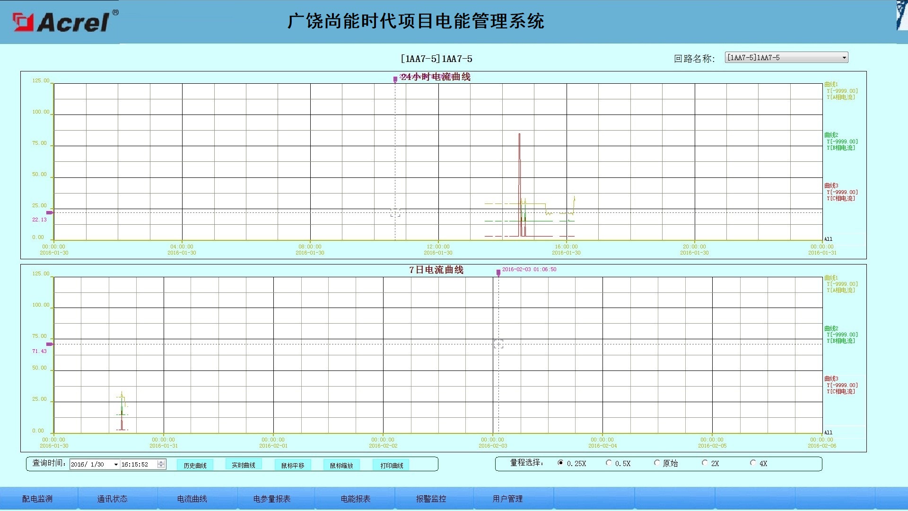Open the 电流曲线 tab

pos(192,499)
